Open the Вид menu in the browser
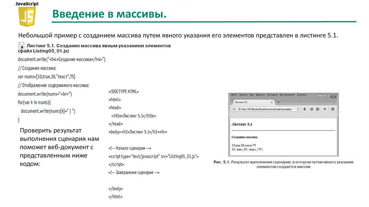 252,95
